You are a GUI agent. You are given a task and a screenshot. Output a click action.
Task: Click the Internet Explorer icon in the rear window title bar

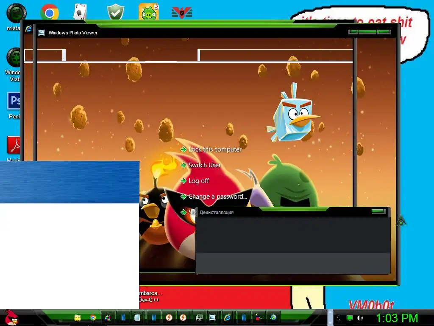[28, 29]
